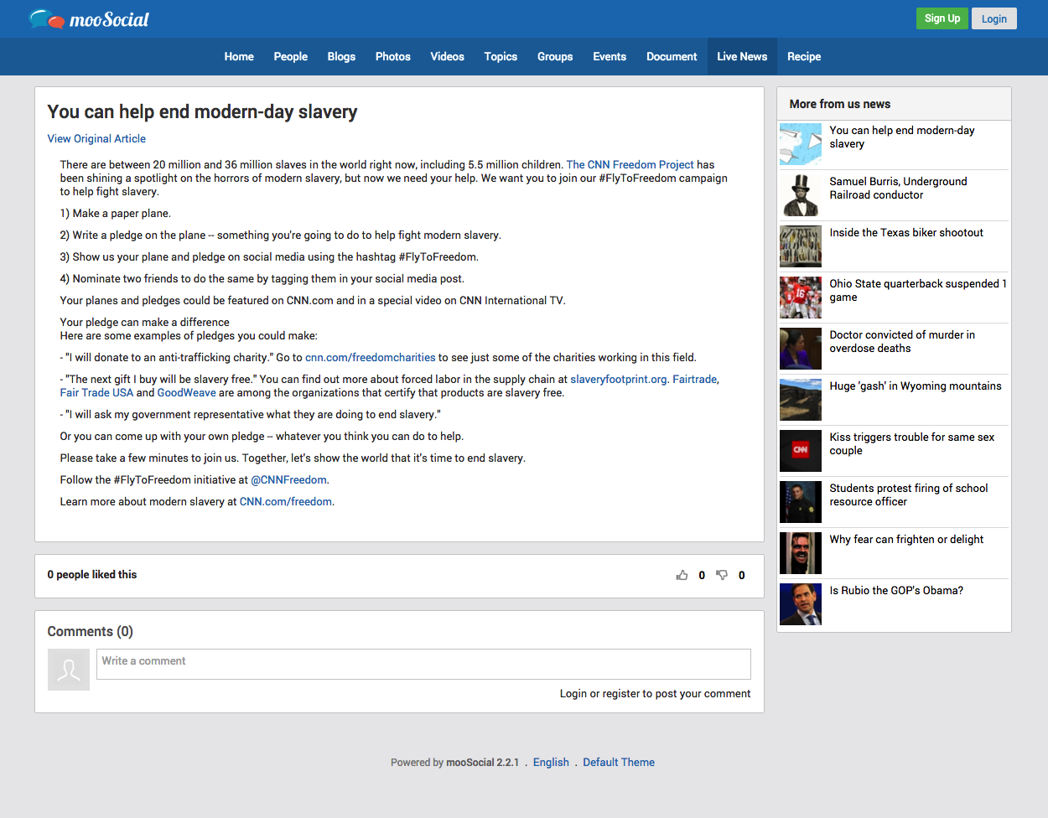This screenshot has width=1048, height=818.
Task: Open 'Doctor convicted of murder' headline
Action: coord(902,341)
